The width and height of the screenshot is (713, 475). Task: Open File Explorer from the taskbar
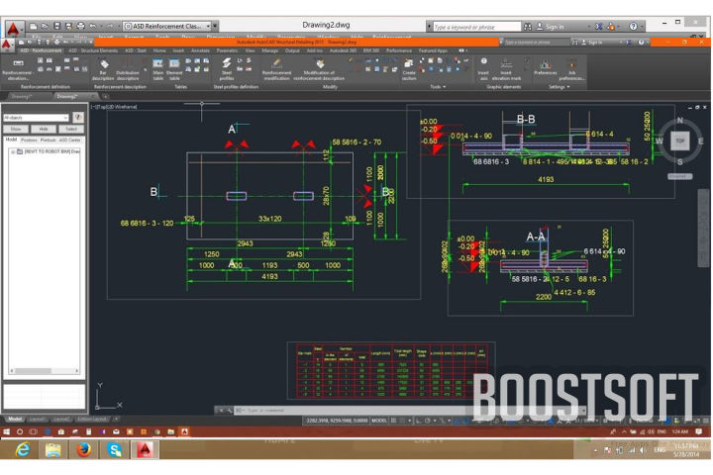53,450
